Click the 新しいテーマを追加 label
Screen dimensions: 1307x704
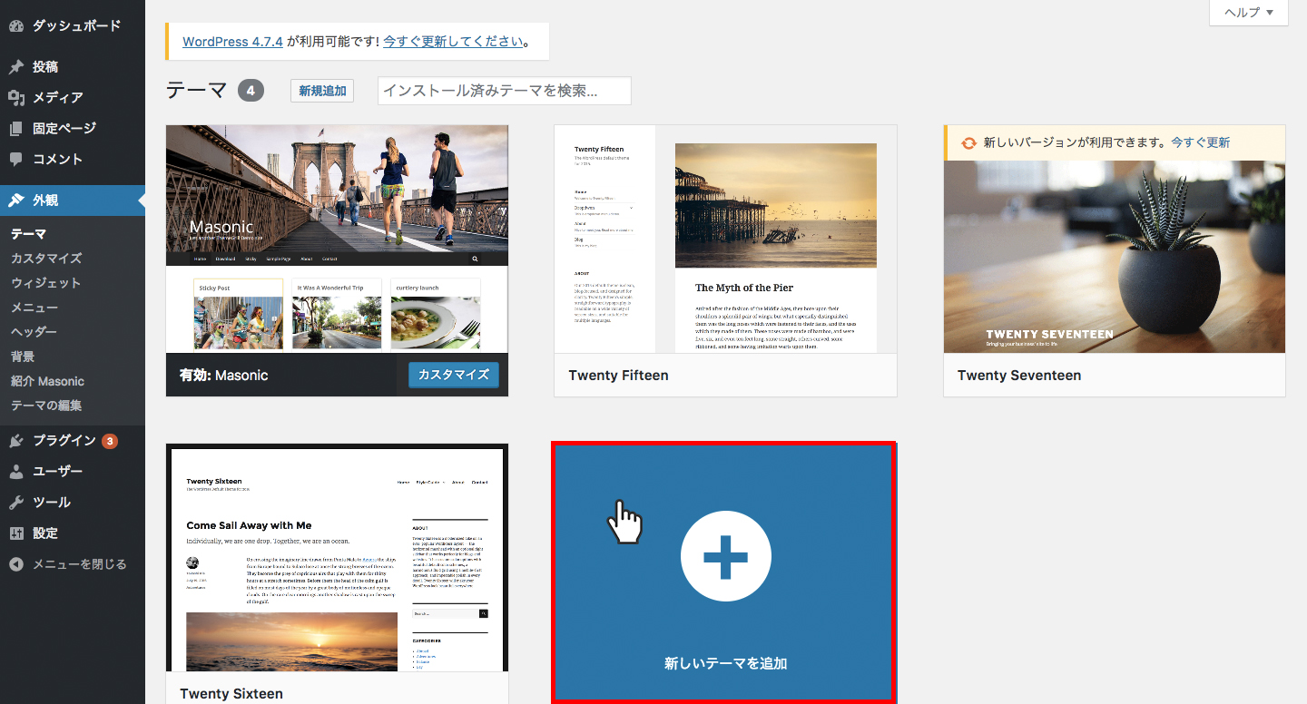click(x=725, y=664)
